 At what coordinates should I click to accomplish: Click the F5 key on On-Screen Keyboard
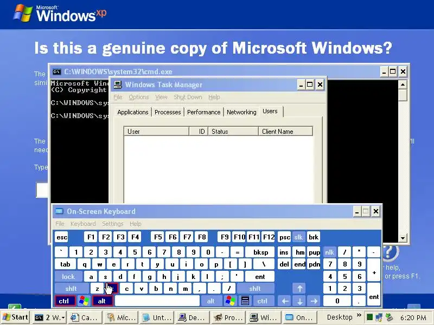(158, 237)
